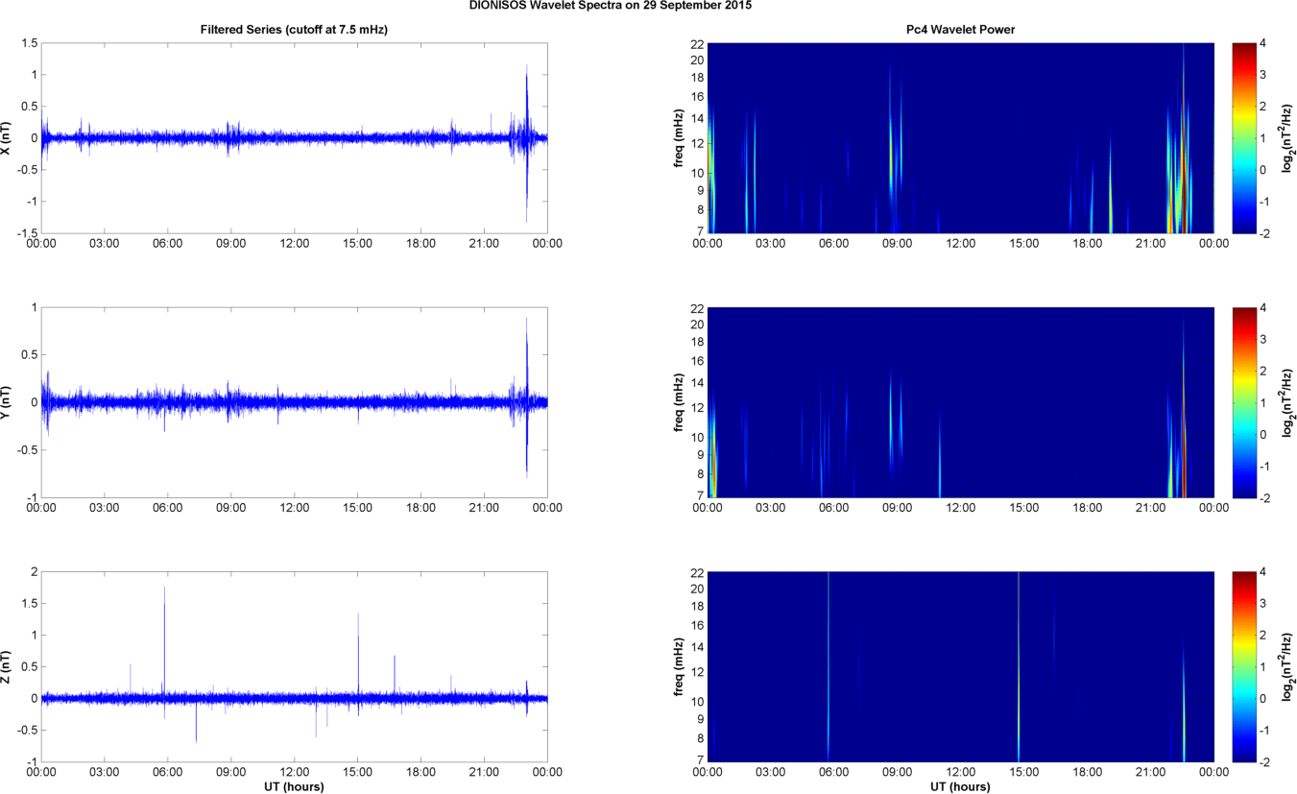Click the DIONISOS Wavelet Spectra main title
Image resolution: width=1297 pixels, height=794 pixels.
tap(610, 6)
